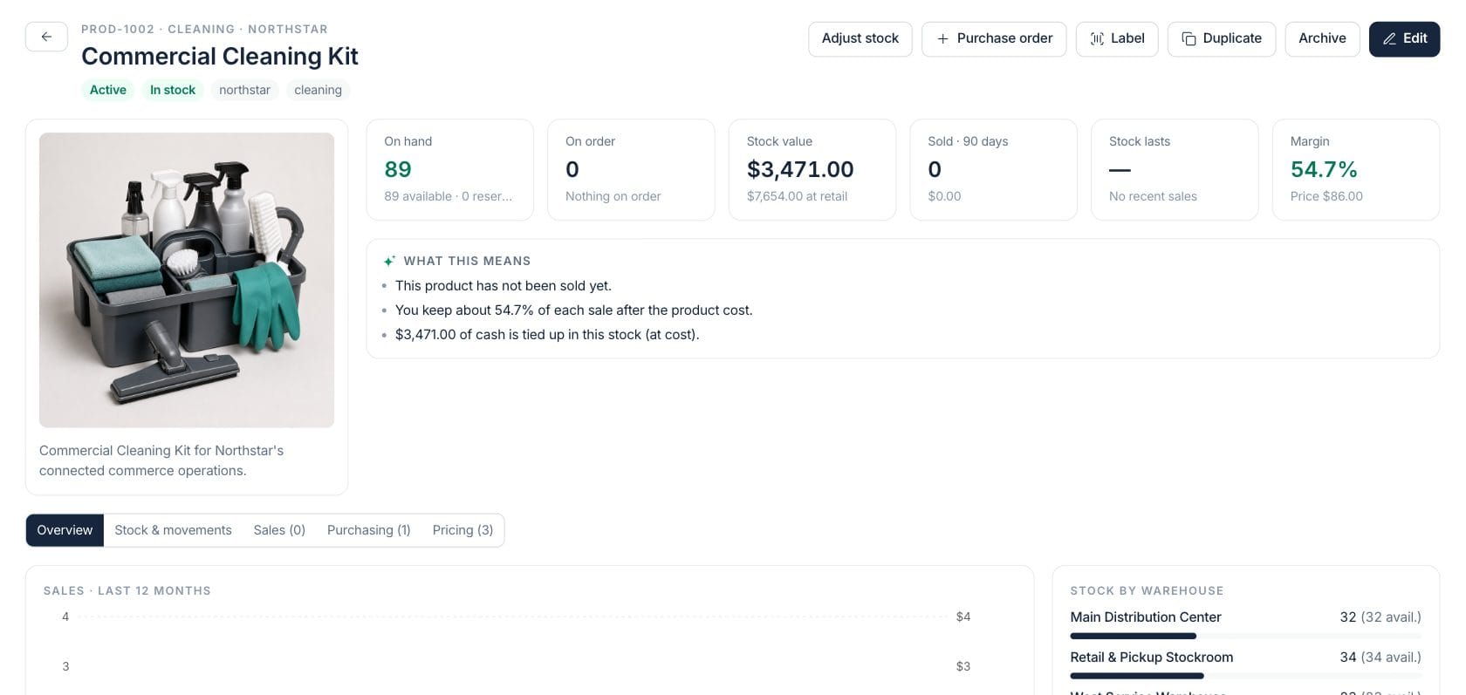Click the Sales Last 12 Months heading
Viewport: 1466px width, 695px height.
coord(127,591)
